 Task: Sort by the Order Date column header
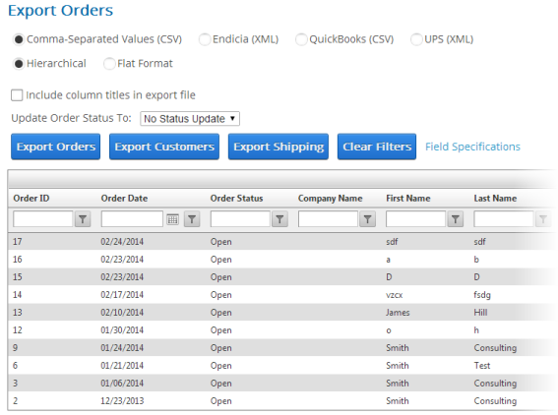[124, 198]
